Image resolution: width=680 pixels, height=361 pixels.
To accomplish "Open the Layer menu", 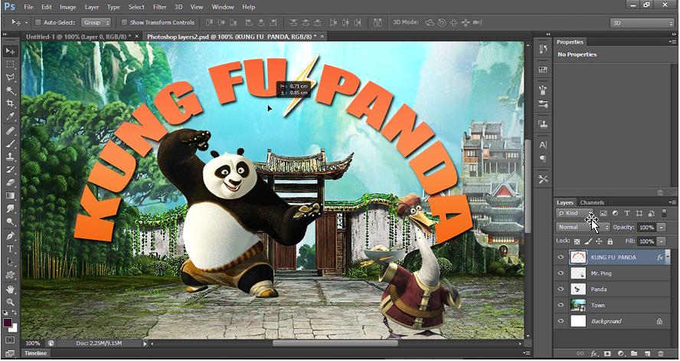I will click(x=91, y=7).
